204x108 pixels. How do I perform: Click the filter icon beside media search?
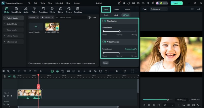[90, 17]
